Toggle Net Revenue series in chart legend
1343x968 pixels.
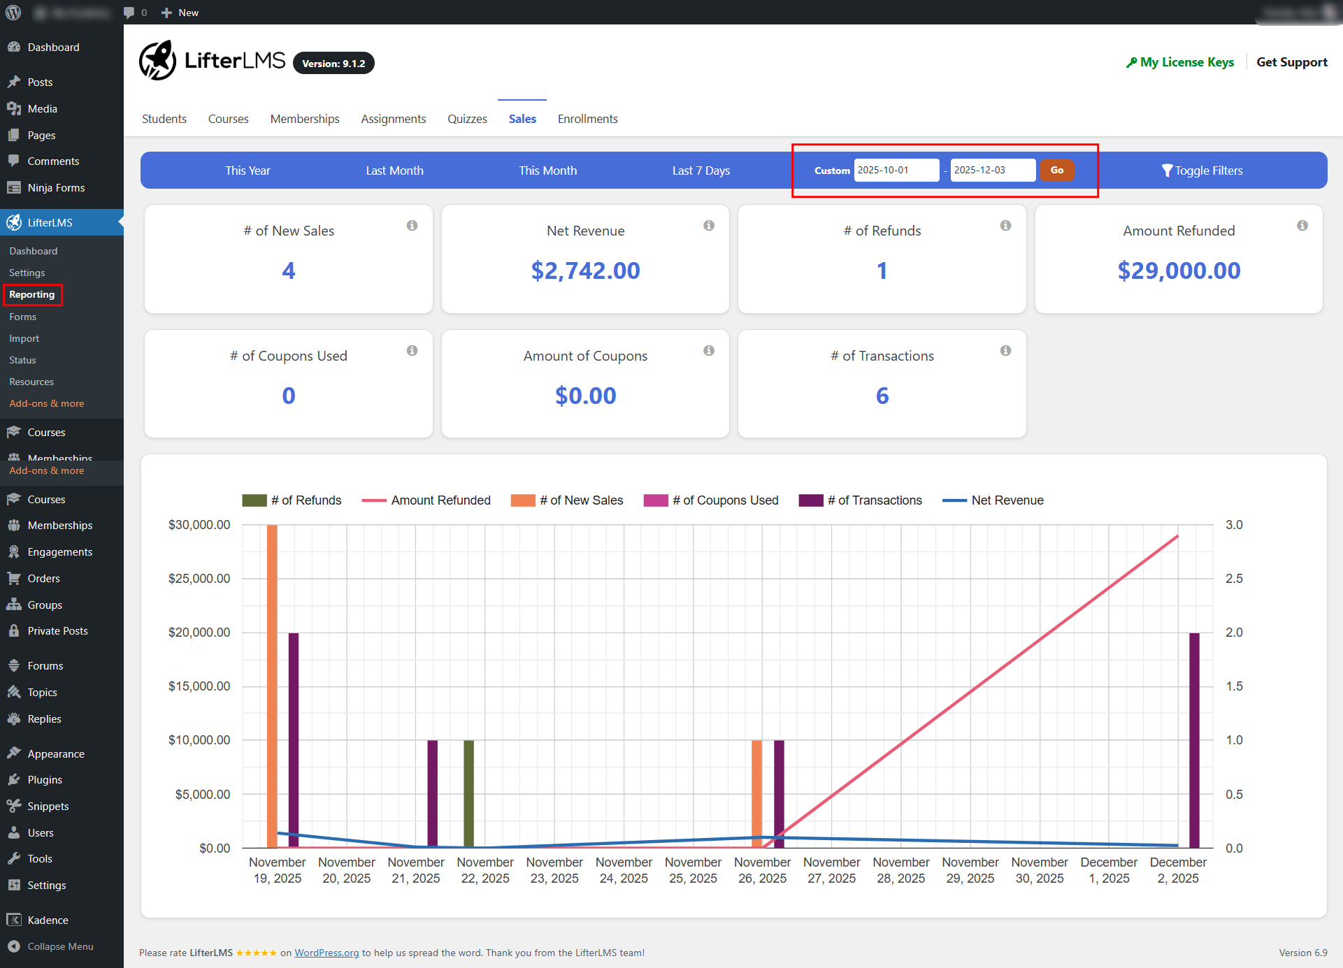(993, 500)
